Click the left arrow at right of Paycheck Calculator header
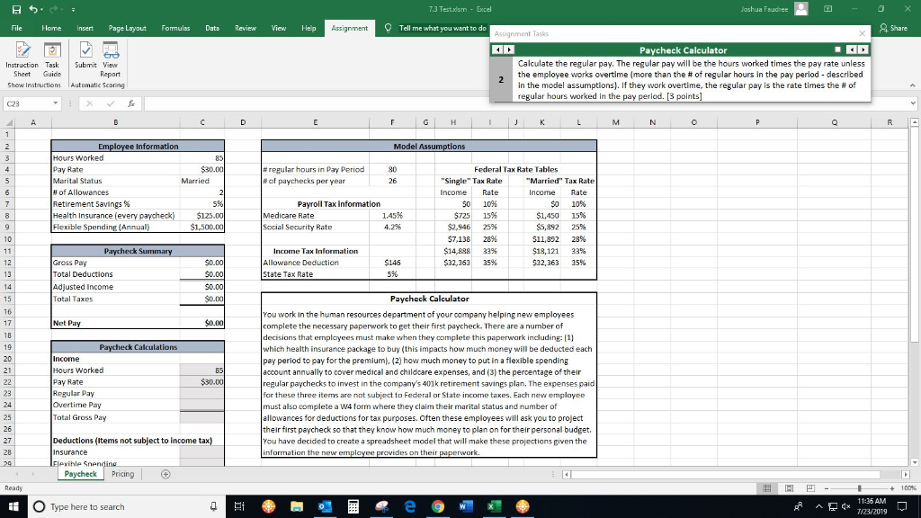Image resolution: width=921 pixels, height=518 pixels. pyautogui.click(x=851, y=50)
